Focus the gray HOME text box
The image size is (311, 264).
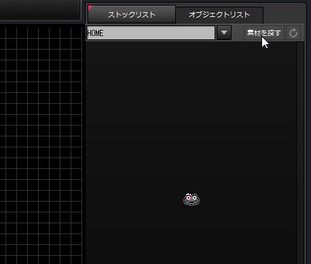point(151,33)
